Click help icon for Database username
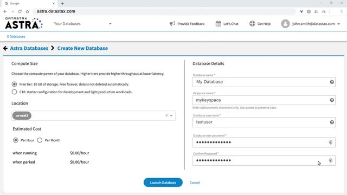Screen dimensions: 347x195 (x=332, y=122)
